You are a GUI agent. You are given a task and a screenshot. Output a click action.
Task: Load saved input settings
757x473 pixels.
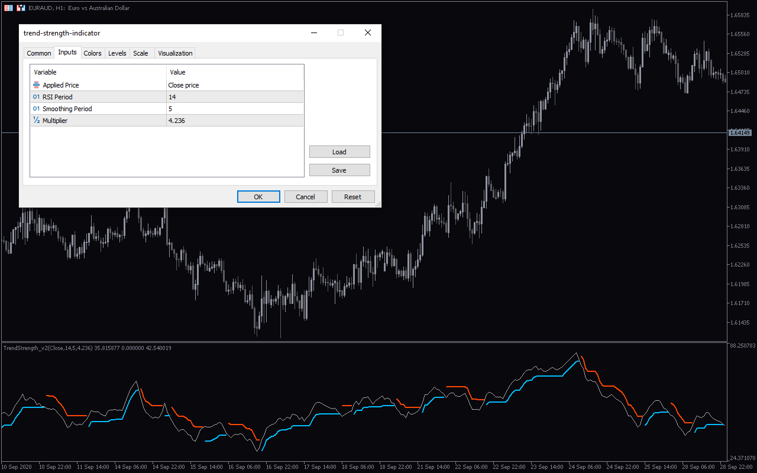(x=339, y=152)
